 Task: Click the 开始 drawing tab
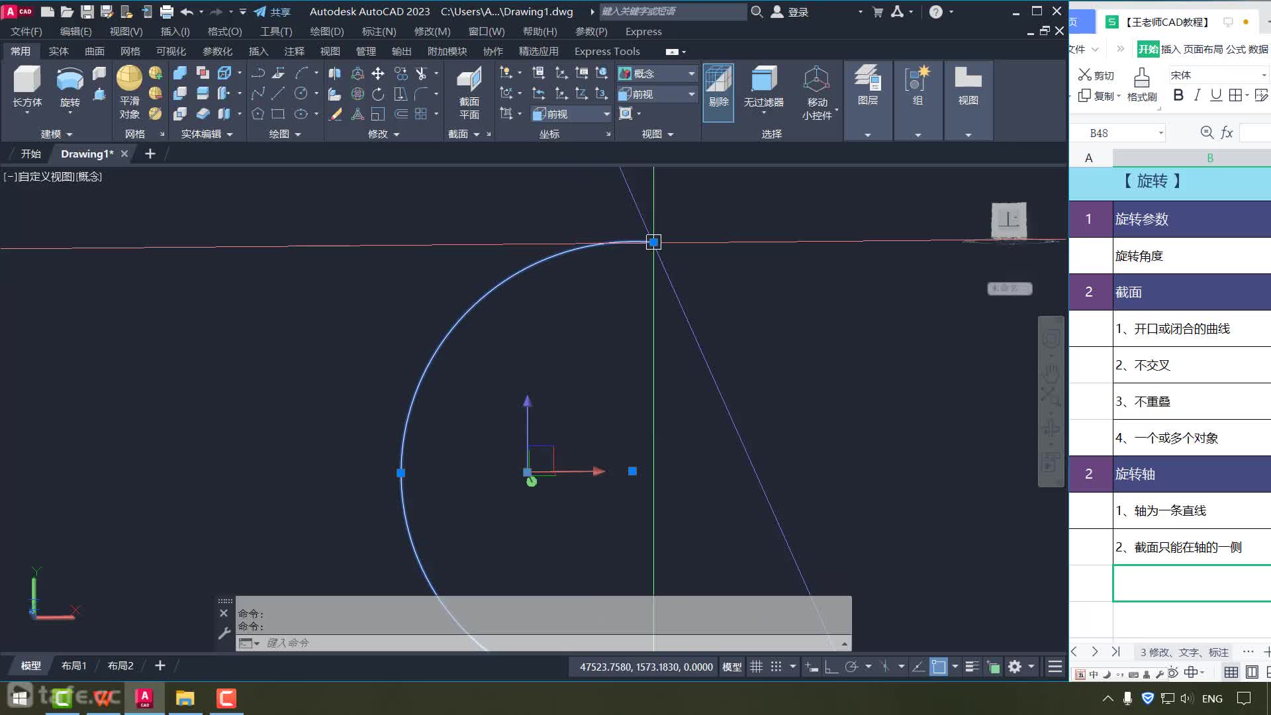[x=31, y=154]
